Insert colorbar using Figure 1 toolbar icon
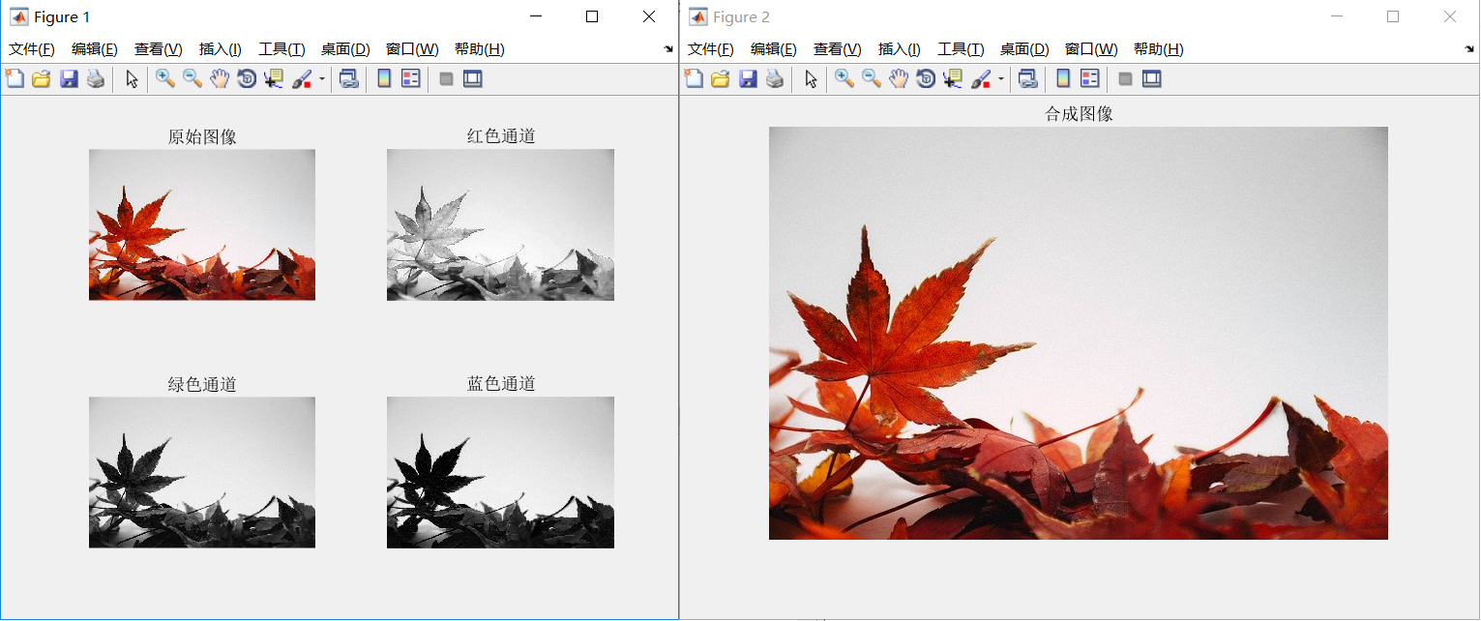Viewport: 1481px width, 621px height. click(384, 79)
